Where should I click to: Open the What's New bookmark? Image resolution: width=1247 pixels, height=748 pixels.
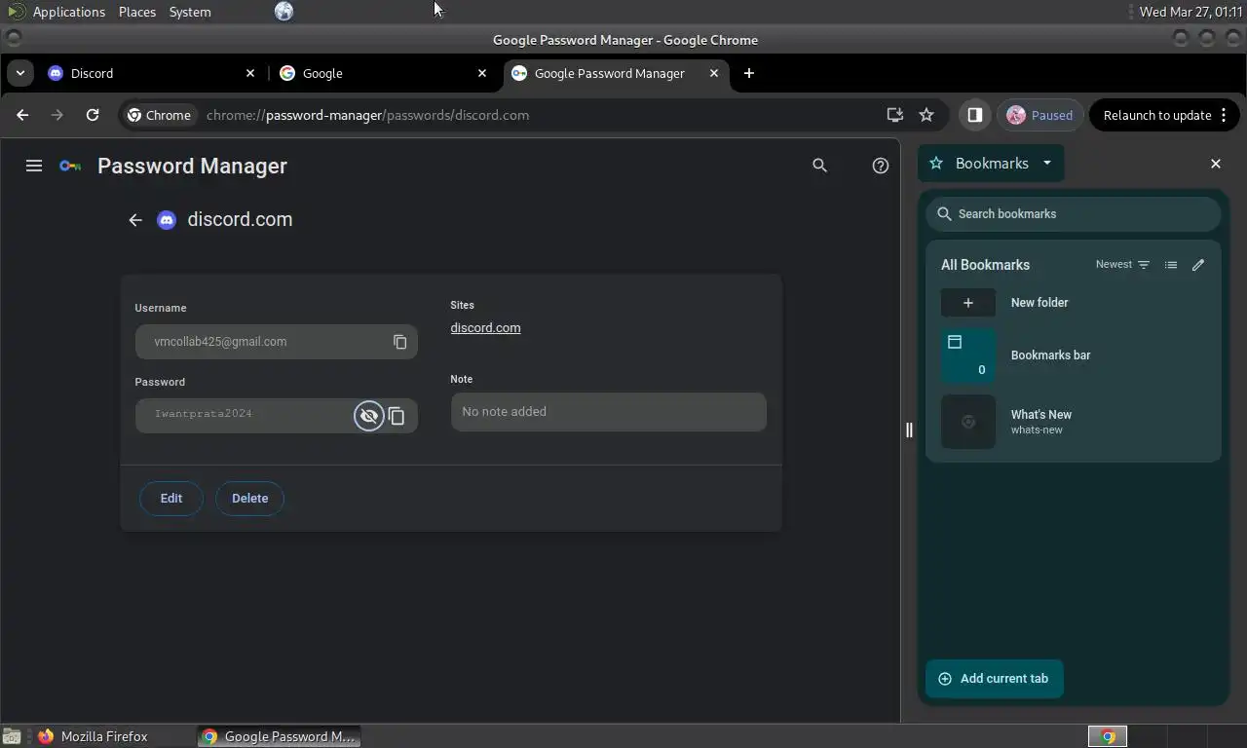(x=1073, y=422)
